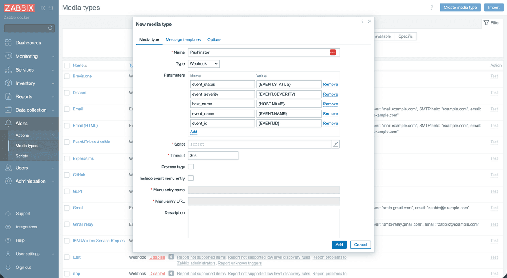The width and height of the screenshot is (507, 278).
Task: Hide sidebar using the kiosk icon
Action: point(51,8)
